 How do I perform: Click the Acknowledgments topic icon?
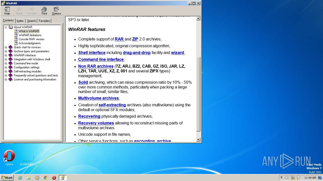(x=16, y=43)
